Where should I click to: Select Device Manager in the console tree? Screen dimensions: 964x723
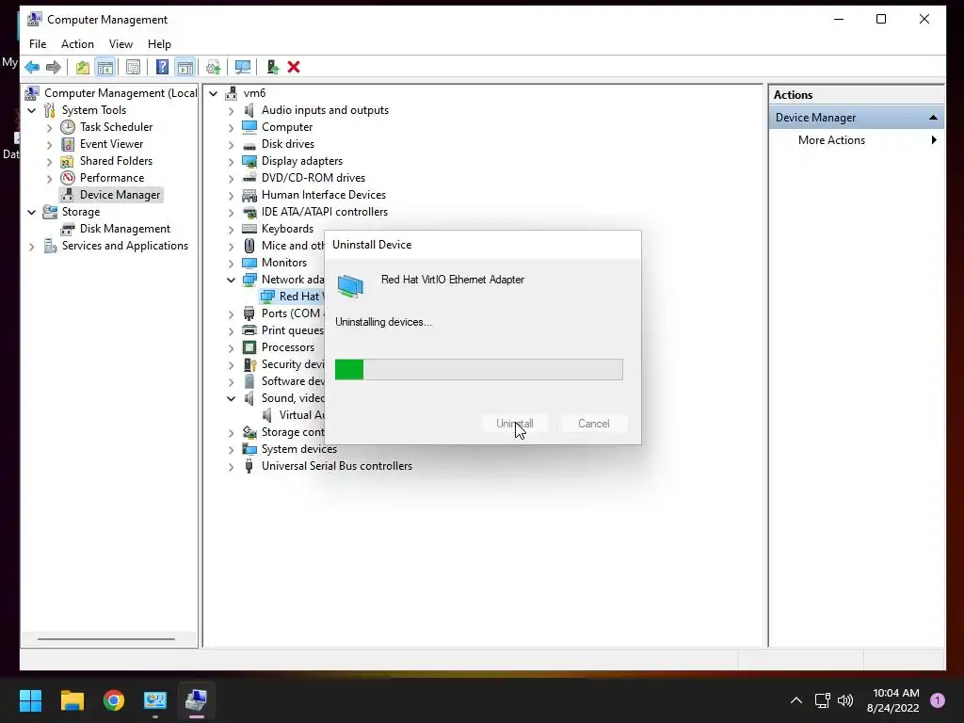pos(120,195)
